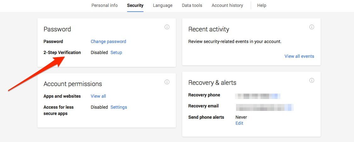Select the Security tab
Viewport: 354px width, 142px height.
(x=135, y=5)
